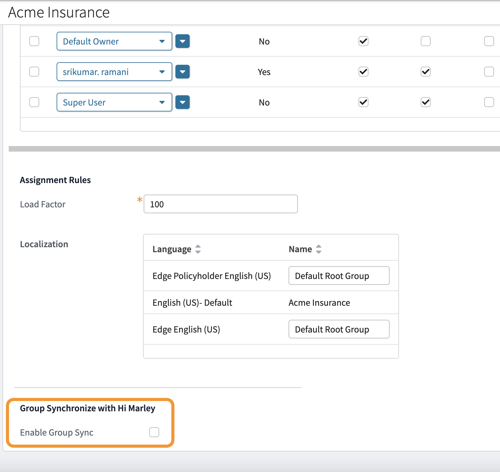
Task: Uncheck first checked box in Default Owner row
Action: pos(363,41)
